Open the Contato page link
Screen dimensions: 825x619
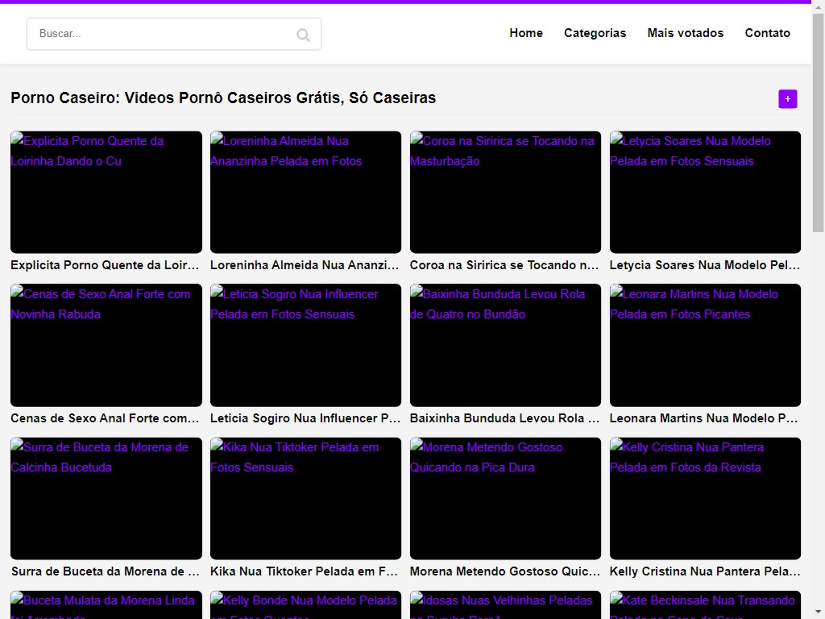click(x=767, y=33)
